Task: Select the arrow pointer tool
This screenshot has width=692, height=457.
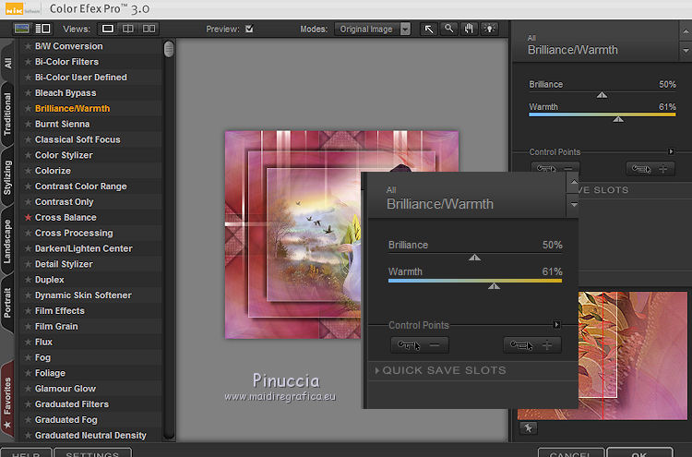Action: [x=428, y=30]
